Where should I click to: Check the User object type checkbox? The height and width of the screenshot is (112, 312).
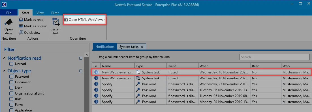[x=11, y=88]
